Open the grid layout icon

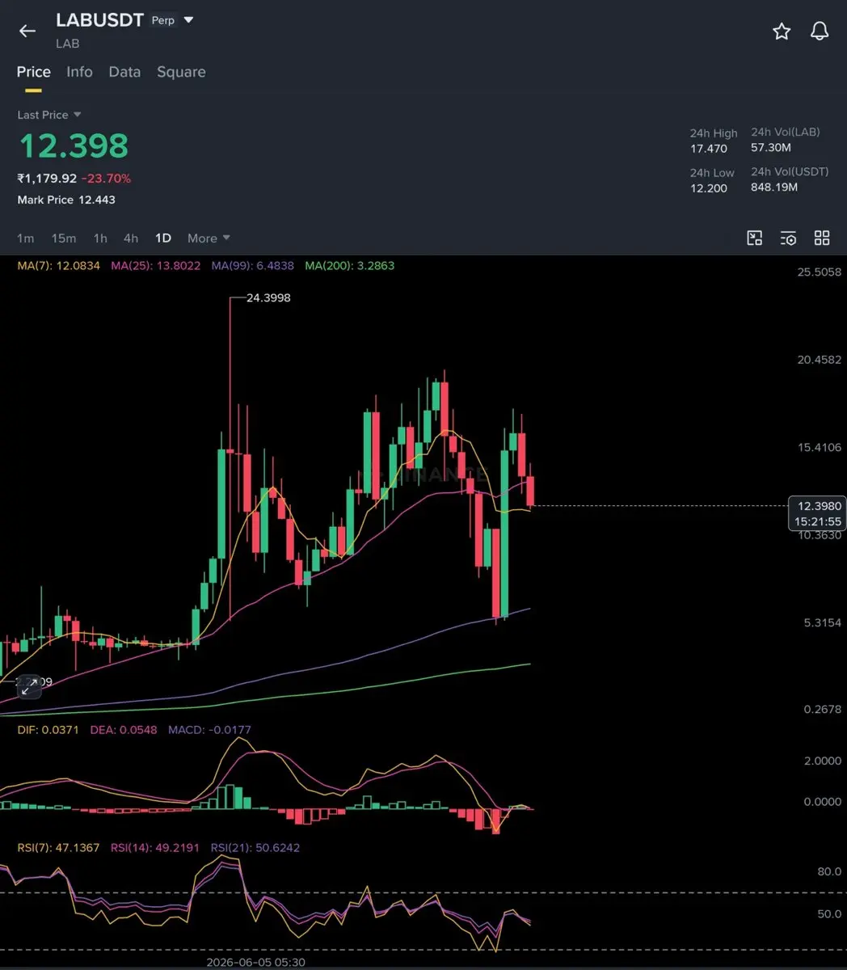coord(822,238)
